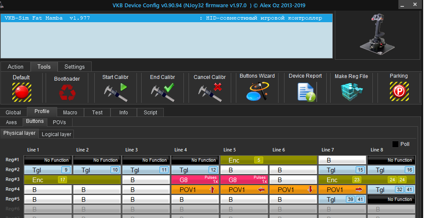Screen dimensions: 424x218
Task: Select the Tgl 16 cell
Action: tap(392, 170)
